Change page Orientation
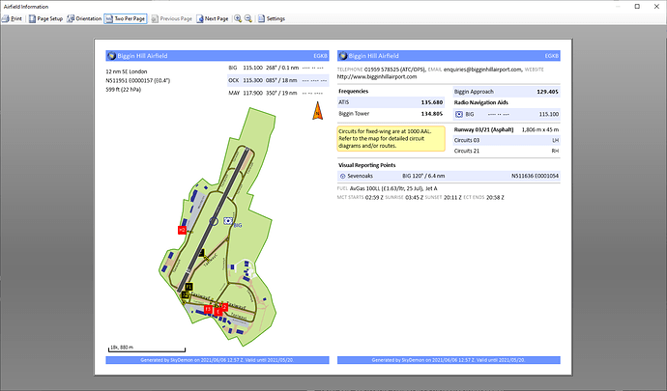 (x=84, y=18)
